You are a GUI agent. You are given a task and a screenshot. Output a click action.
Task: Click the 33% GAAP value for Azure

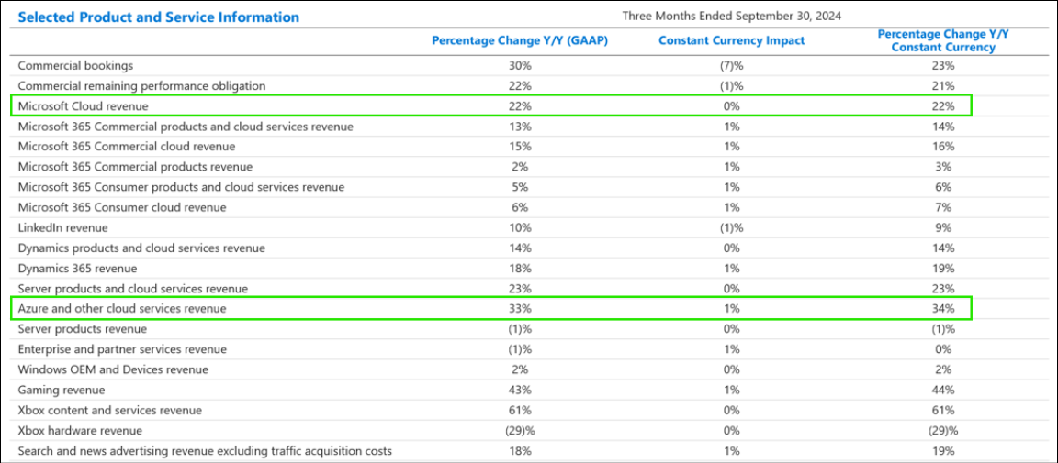[x=520, y=309]
